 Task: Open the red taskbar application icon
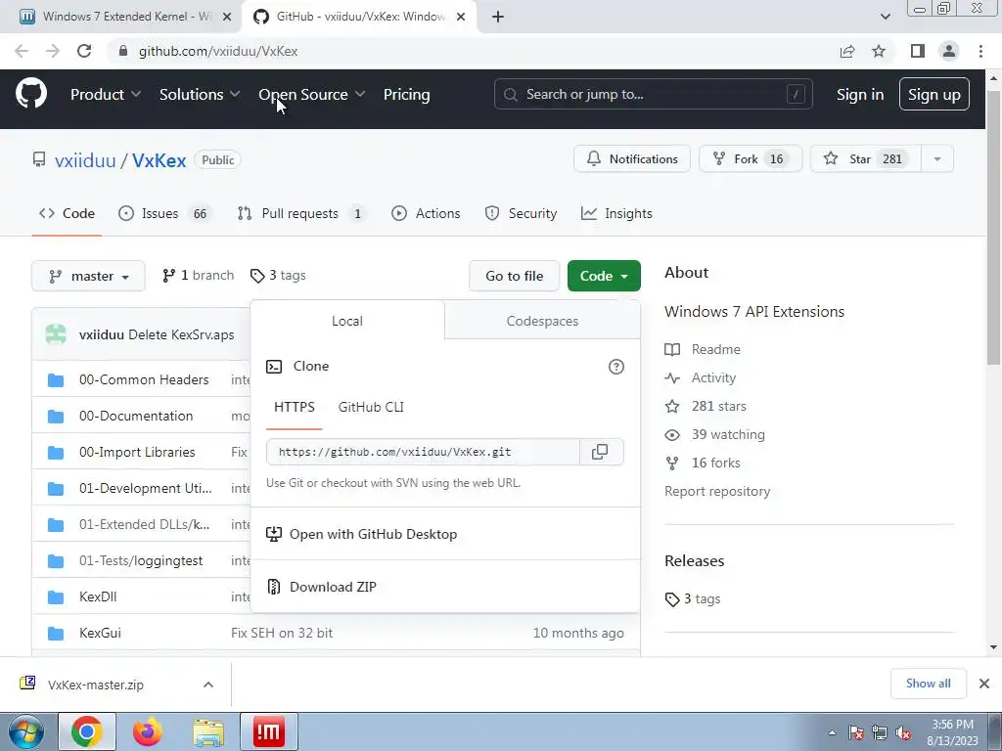coord(268,731)
